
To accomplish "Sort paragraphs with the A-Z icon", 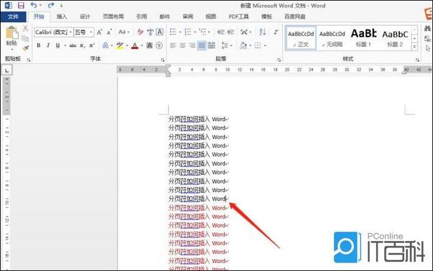I will [x=262, y=32].
